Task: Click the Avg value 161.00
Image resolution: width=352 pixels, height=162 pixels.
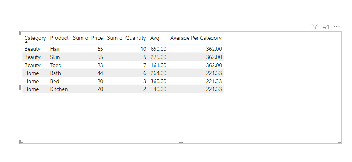Action: coord(159,65)
